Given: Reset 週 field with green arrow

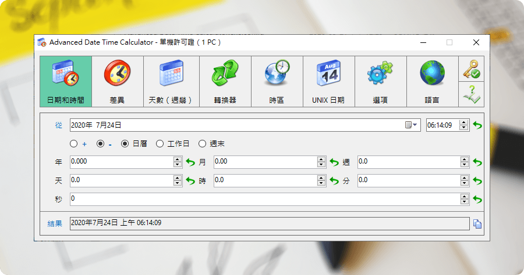Looking at the screenshot, I should pyautogui.click(x=477, y=162).
